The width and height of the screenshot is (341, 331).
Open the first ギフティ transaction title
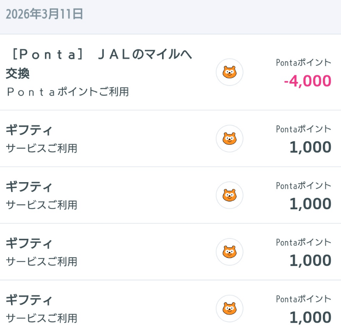click(x=29, y=130)
